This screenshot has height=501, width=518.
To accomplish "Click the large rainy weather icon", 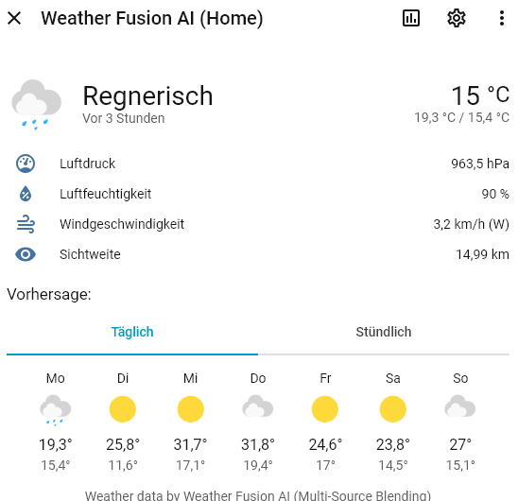I will 36,104.
